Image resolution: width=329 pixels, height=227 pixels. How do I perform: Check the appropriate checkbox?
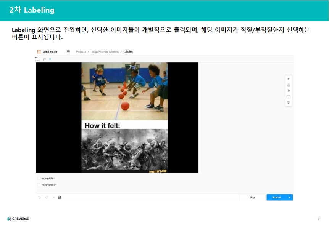coord(39,178)
